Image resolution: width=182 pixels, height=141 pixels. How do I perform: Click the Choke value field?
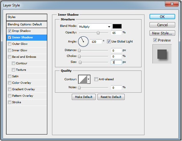click(116, 57)
